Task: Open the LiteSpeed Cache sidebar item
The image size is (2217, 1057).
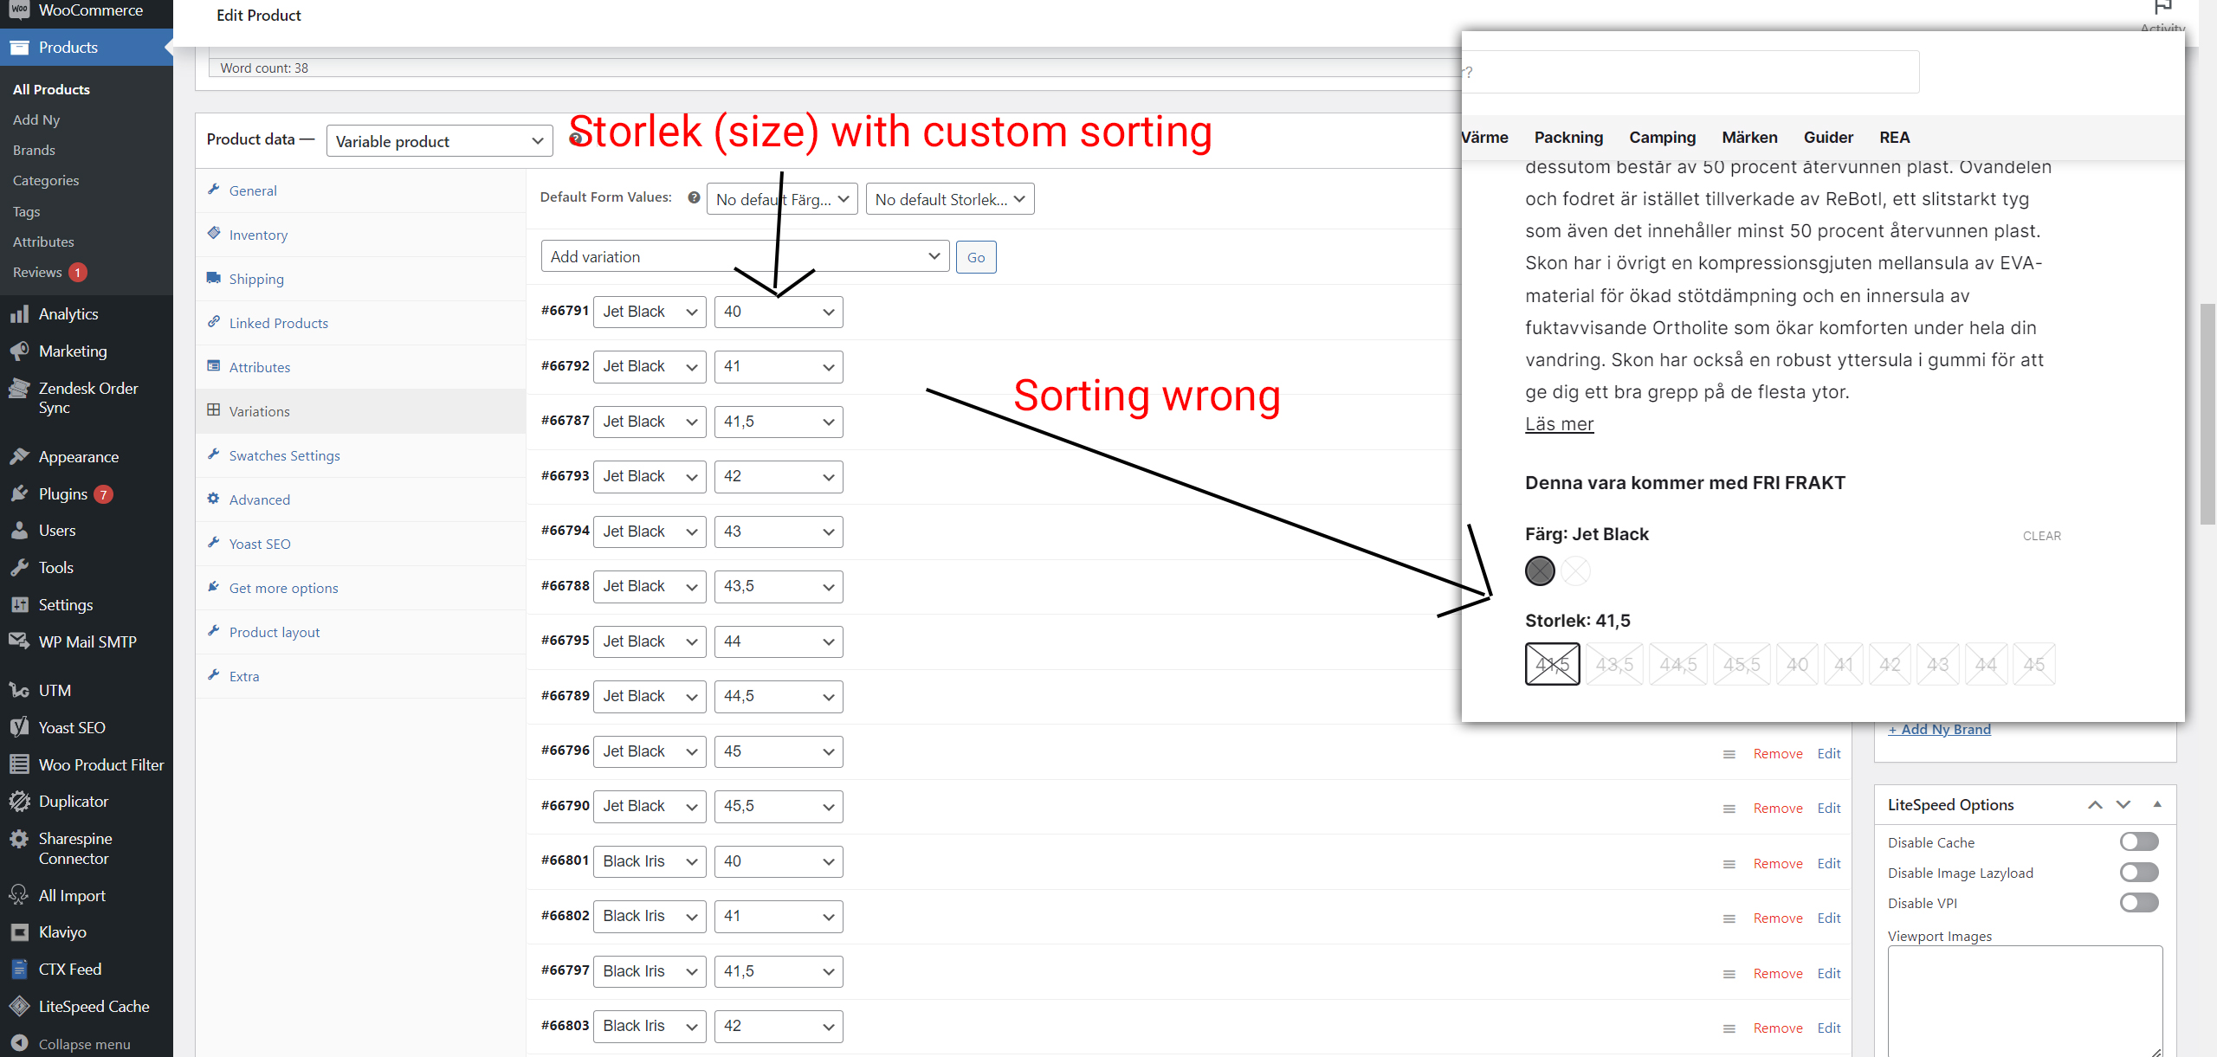Action: 94,1006
